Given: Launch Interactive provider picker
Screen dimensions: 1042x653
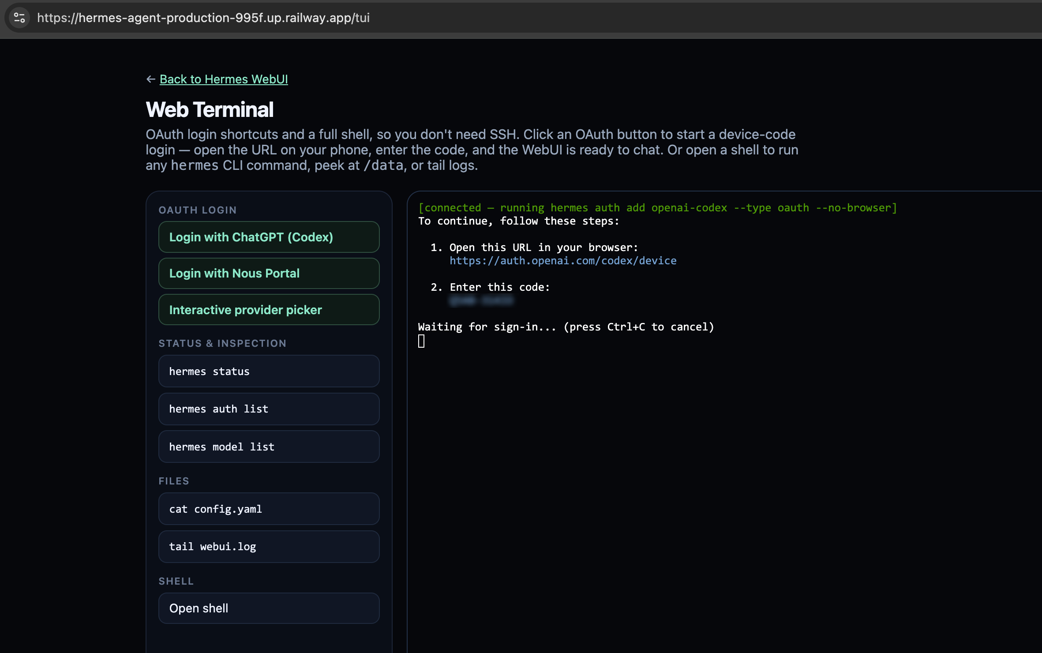Looking at the screenshot, I should point(269,310).
